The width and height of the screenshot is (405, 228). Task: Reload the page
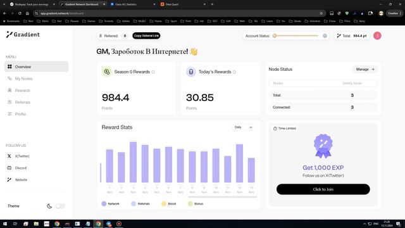(x=20, y=13)
